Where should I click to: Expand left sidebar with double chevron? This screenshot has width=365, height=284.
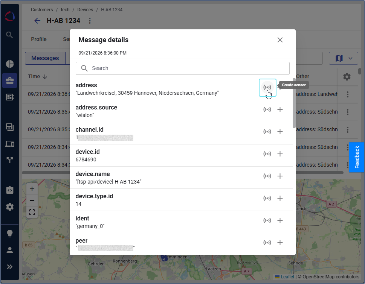coord(9,267)
